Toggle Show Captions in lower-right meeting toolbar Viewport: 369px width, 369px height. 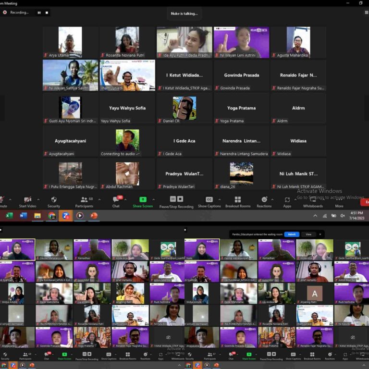(x=293, y=356)
